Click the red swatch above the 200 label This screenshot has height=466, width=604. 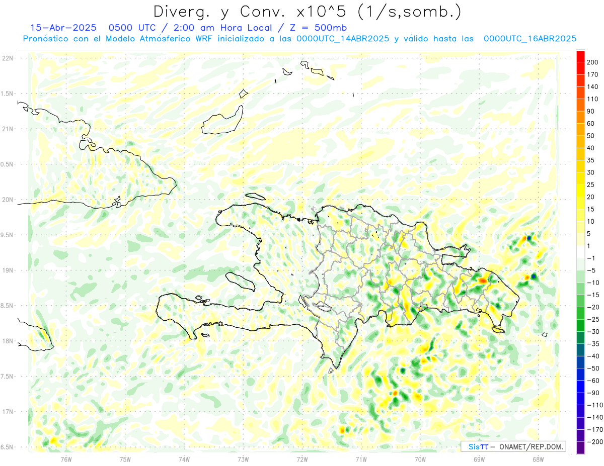pos(580,56)
